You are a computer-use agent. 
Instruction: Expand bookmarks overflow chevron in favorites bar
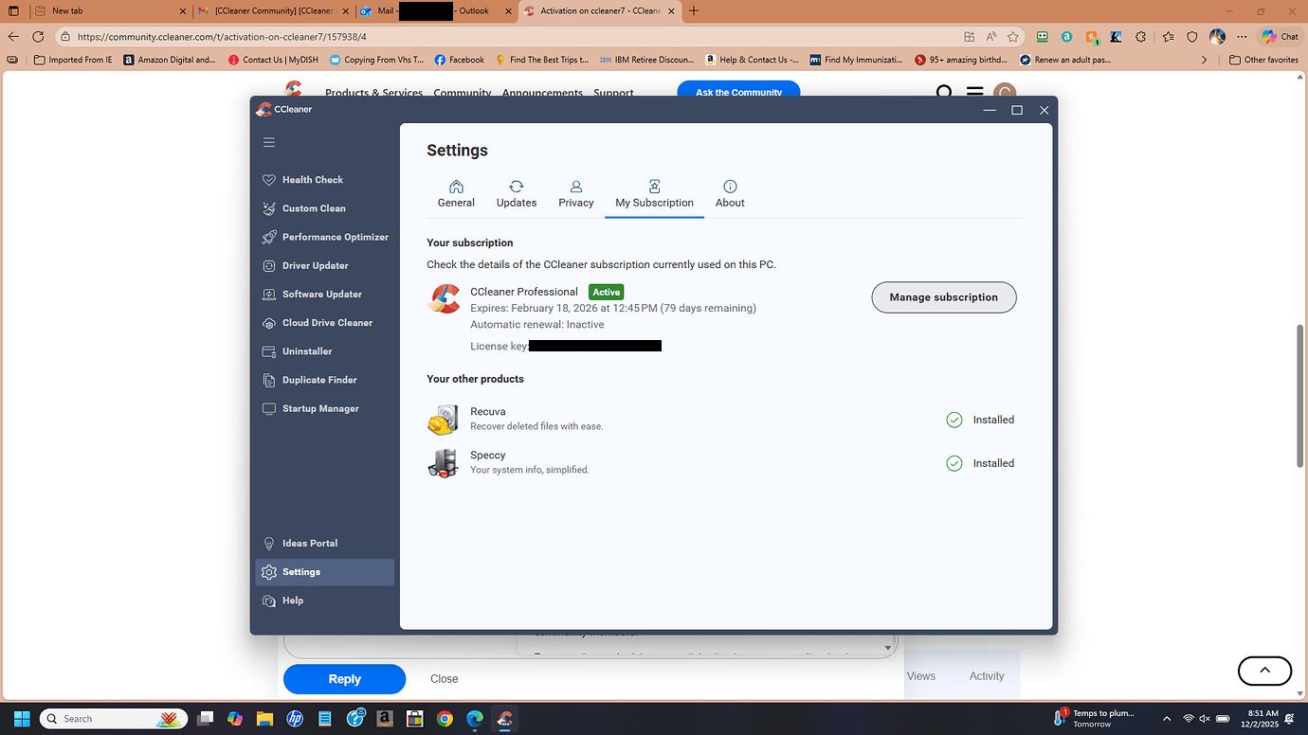1205,60
